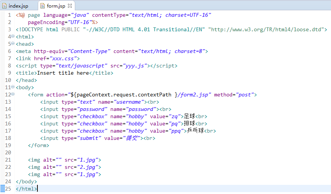Click the index.jsp file icon
Screen dimensions: 331x194
(5, 6)
